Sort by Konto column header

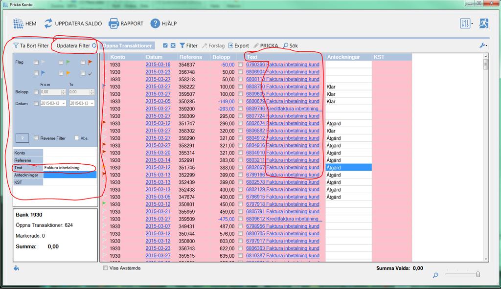[126, 57]
